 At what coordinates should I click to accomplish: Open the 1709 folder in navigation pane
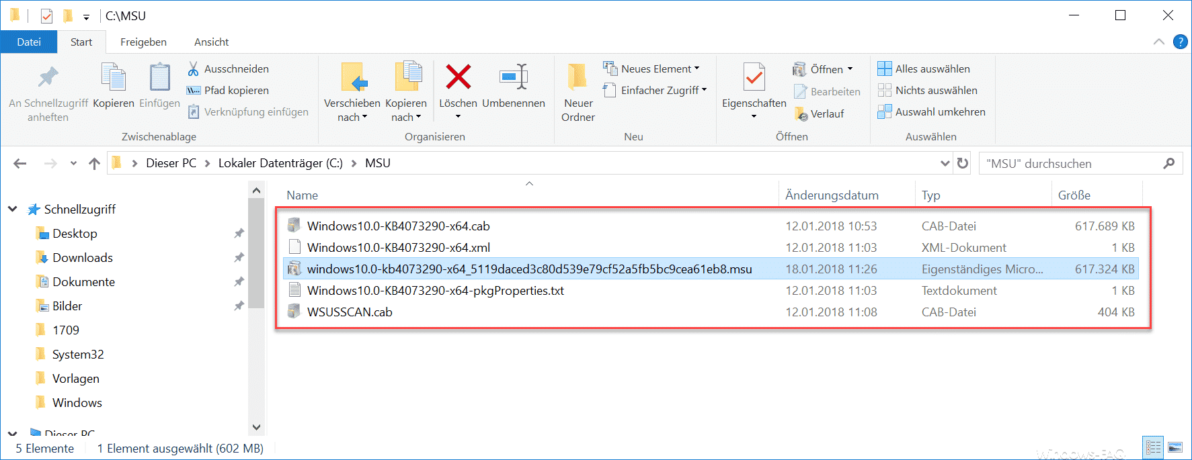pyautogui.click(x=65, y=330)
